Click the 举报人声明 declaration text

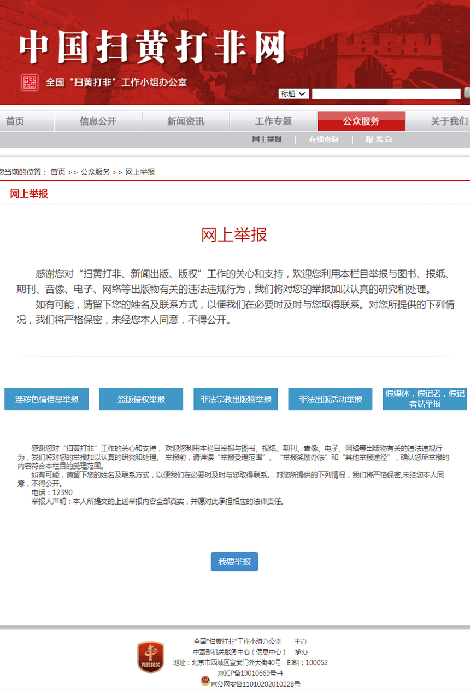pyautogui.click(x=158, y=501)
